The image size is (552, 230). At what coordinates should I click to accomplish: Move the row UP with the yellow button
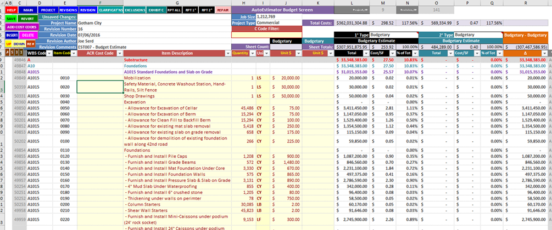coord(8,44)
